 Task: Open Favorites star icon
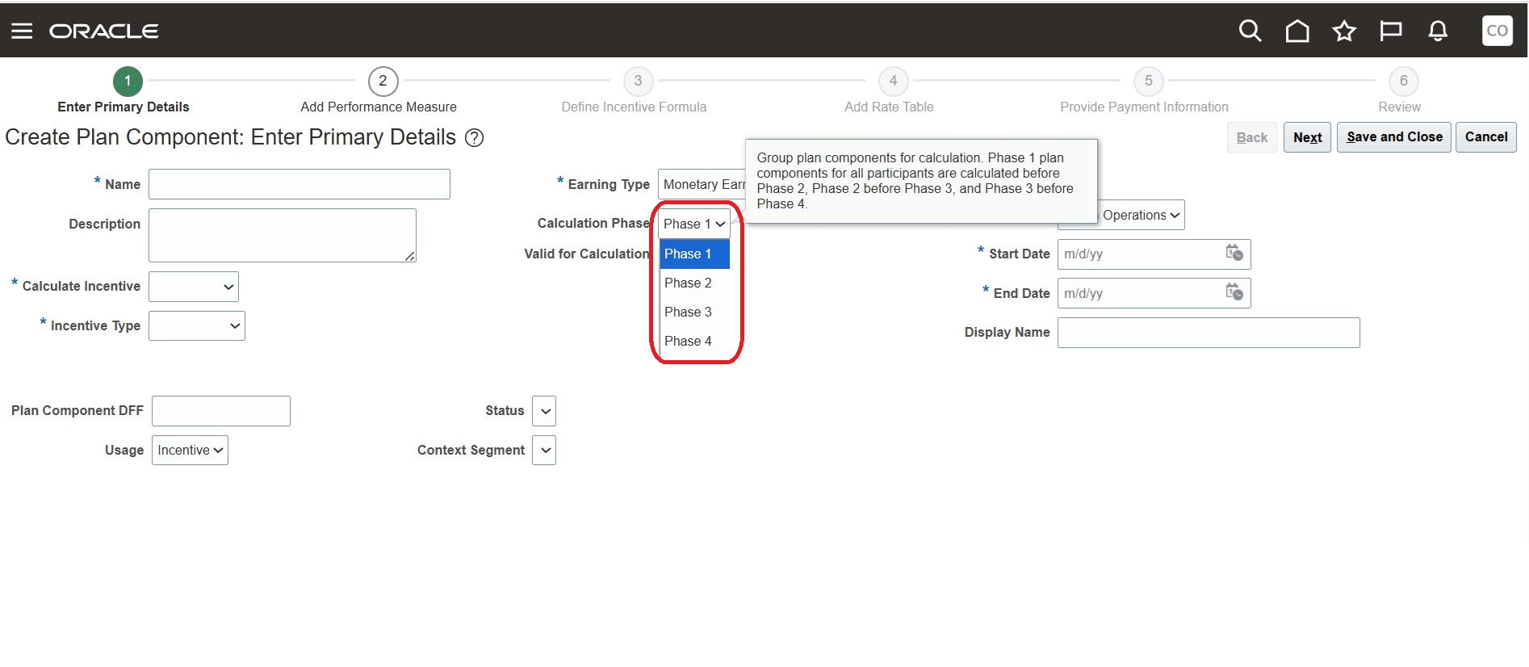[x=1344, y=31]
